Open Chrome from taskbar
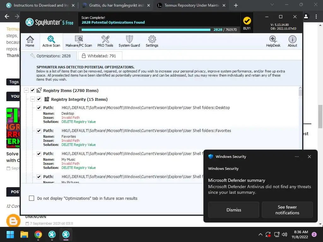The height and width of the screenshot is (242, 323). click(x=38, y=234)
